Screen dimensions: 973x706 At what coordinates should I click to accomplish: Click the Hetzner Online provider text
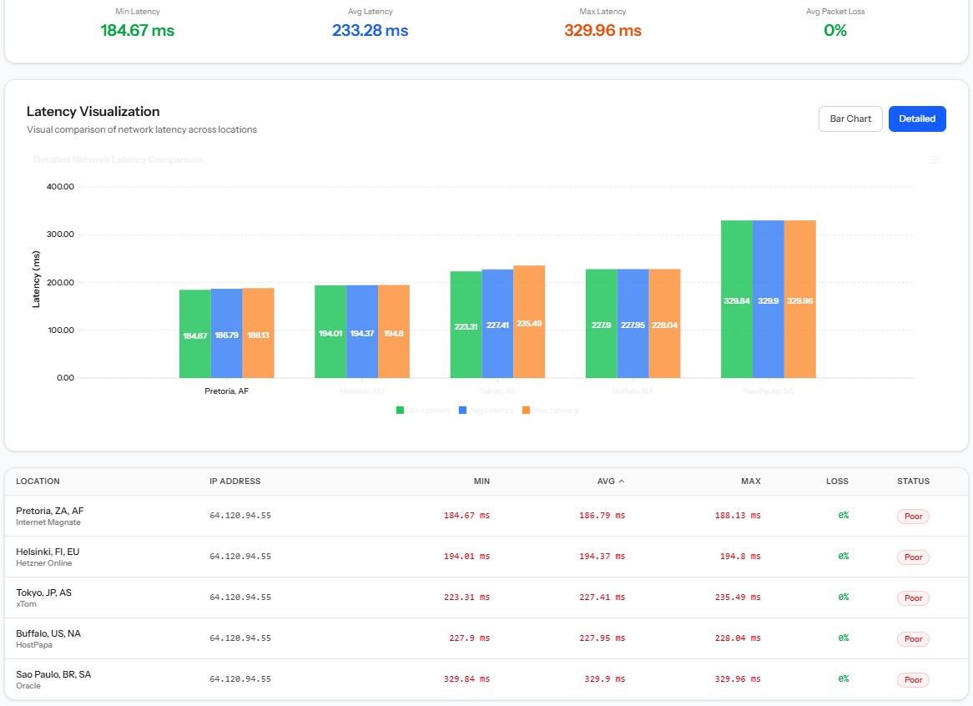(44, 564)
